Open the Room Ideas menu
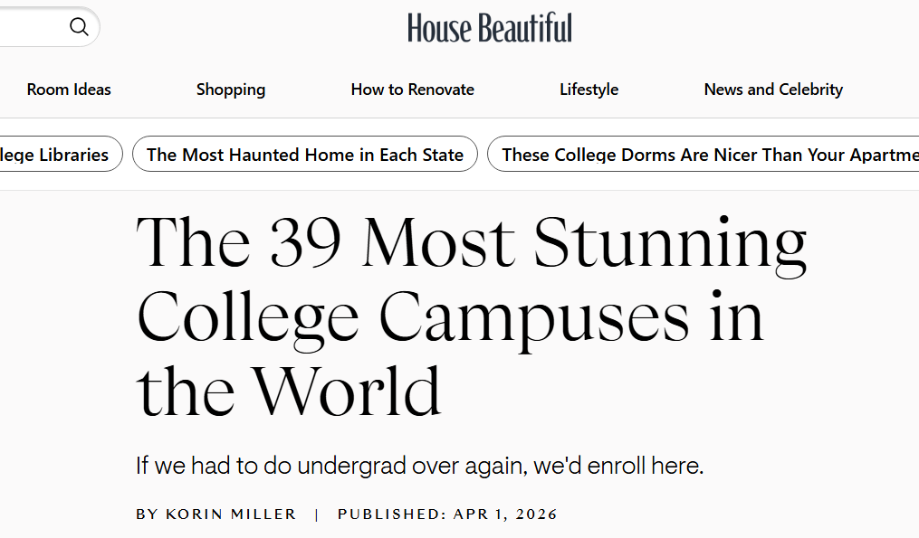Screen dimensions: 919x538 click(x=69, y=90)
